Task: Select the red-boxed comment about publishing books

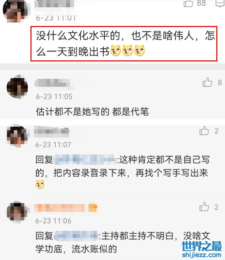Action: (x=124, y=44)
